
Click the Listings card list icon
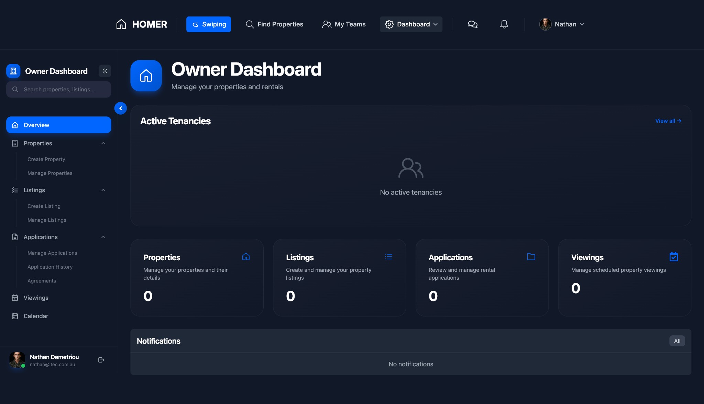click(388, 256)
